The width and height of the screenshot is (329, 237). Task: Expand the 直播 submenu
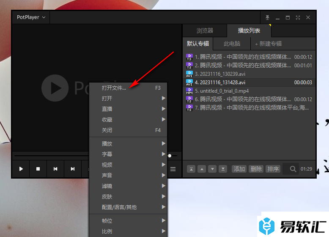coord(128,109)
